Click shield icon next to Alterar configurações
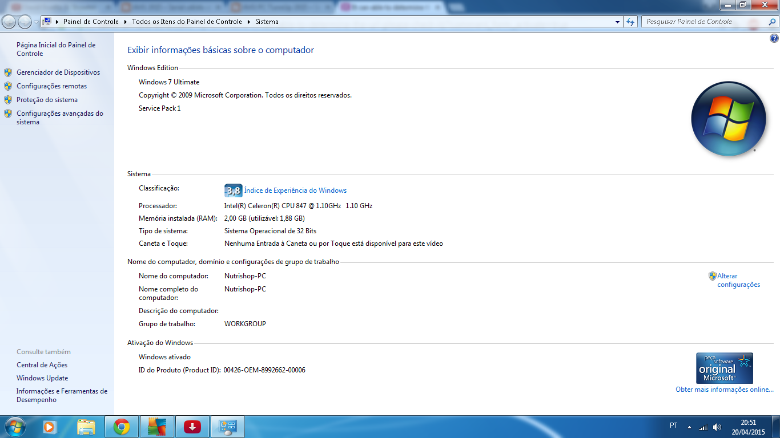 [713, 276]
